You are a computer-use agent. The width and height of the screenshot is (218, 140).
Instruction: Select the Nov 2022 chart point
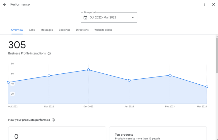49,76
